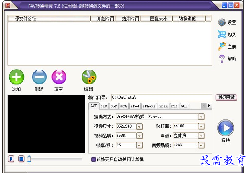Screen dimensions: 249x173
Task: Open the scissors Edit (编辑) tool
Action: (x=89, y=77)
